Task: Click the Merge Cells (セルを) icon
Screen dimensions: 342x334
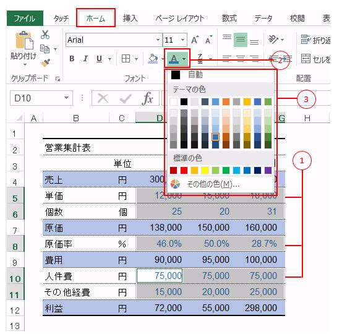Action: coord(306,59)
